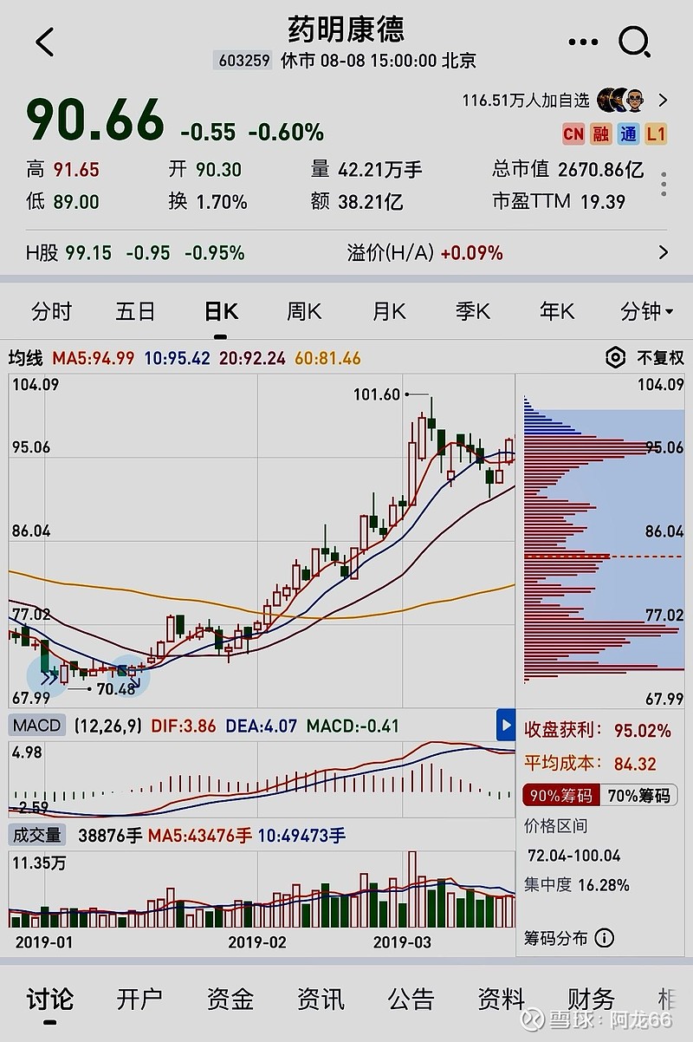Select the 90%筹码 toggle
Screen dimensions: 693x1042
(560, 795)
